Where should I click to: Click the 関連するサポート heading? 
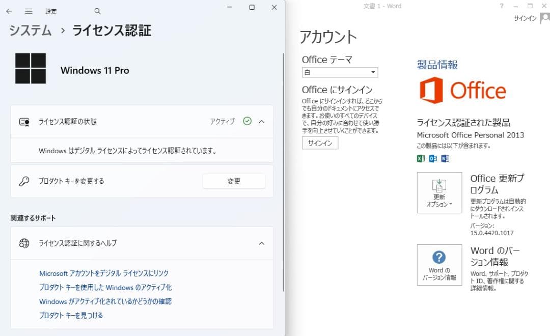click(x=33, y=218)
